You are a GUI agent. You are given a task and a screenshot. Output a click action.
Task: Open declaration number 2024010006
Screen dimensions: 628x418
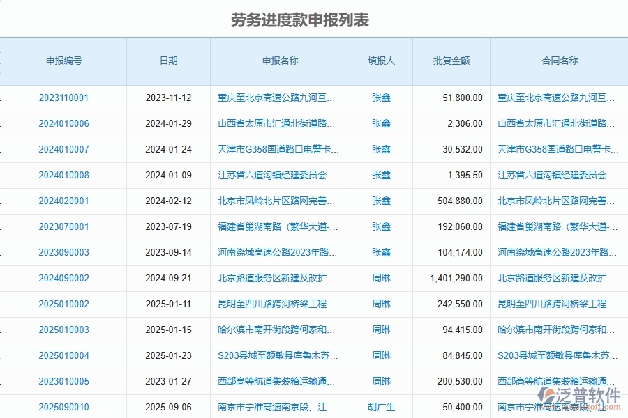[x=63, y=123]
